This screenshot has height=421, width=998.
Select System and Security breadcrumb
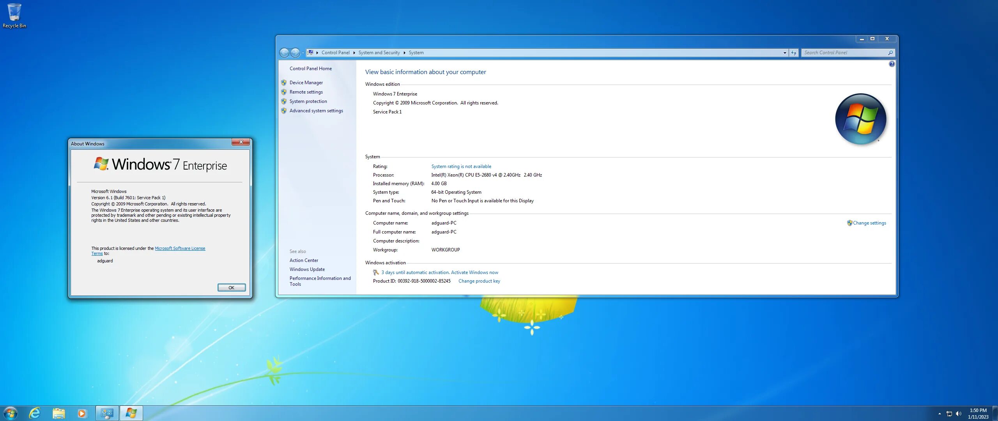coord(379,53)
